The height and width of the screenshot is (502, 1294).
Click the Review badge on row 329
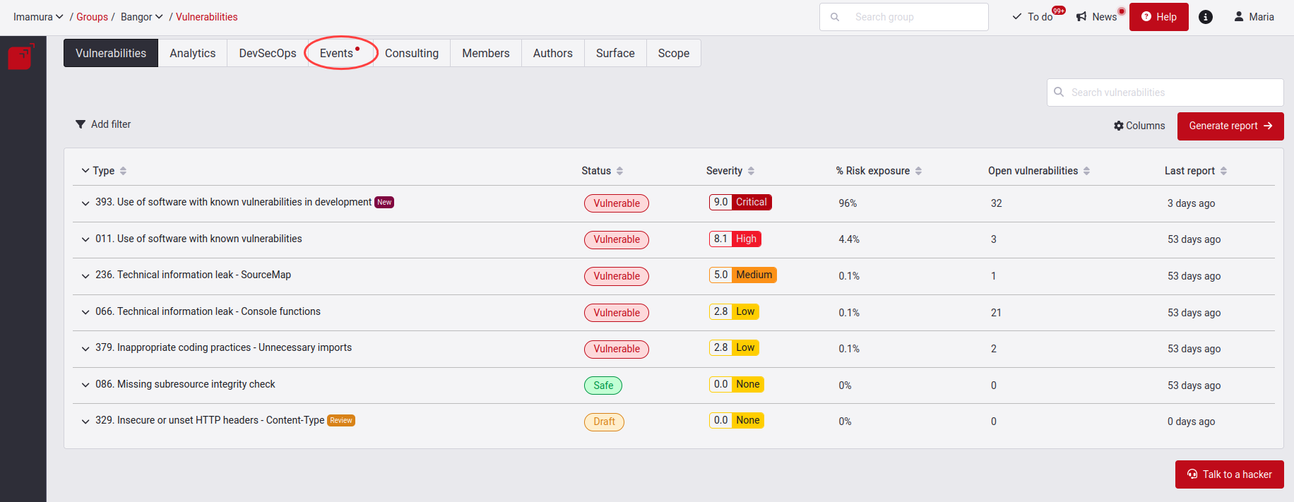pos(341,420)
